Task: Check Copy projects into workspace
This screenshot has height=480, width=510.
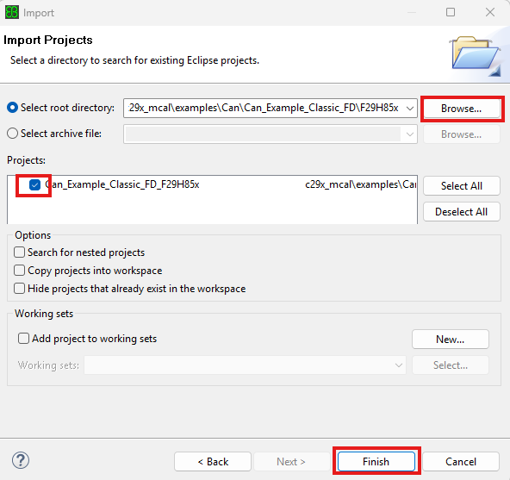Action: click(x=20, y=271)
